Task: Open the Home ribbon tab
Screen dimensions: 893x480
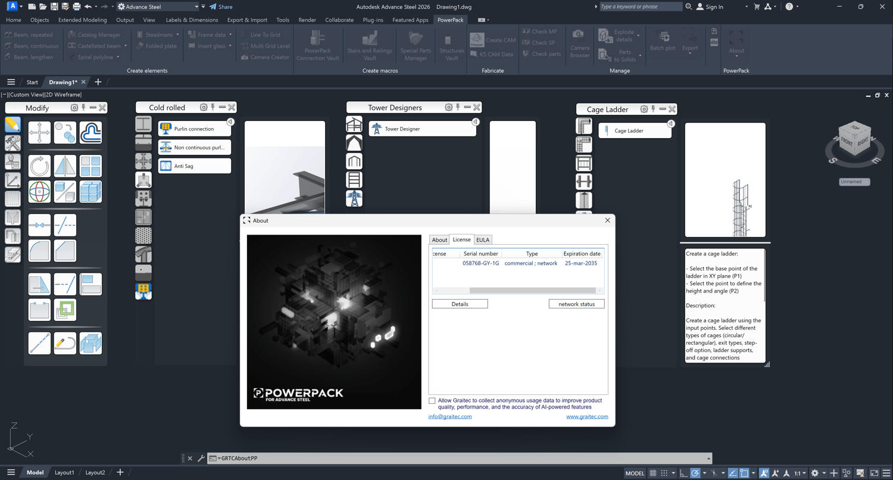Action: [14, 20]
